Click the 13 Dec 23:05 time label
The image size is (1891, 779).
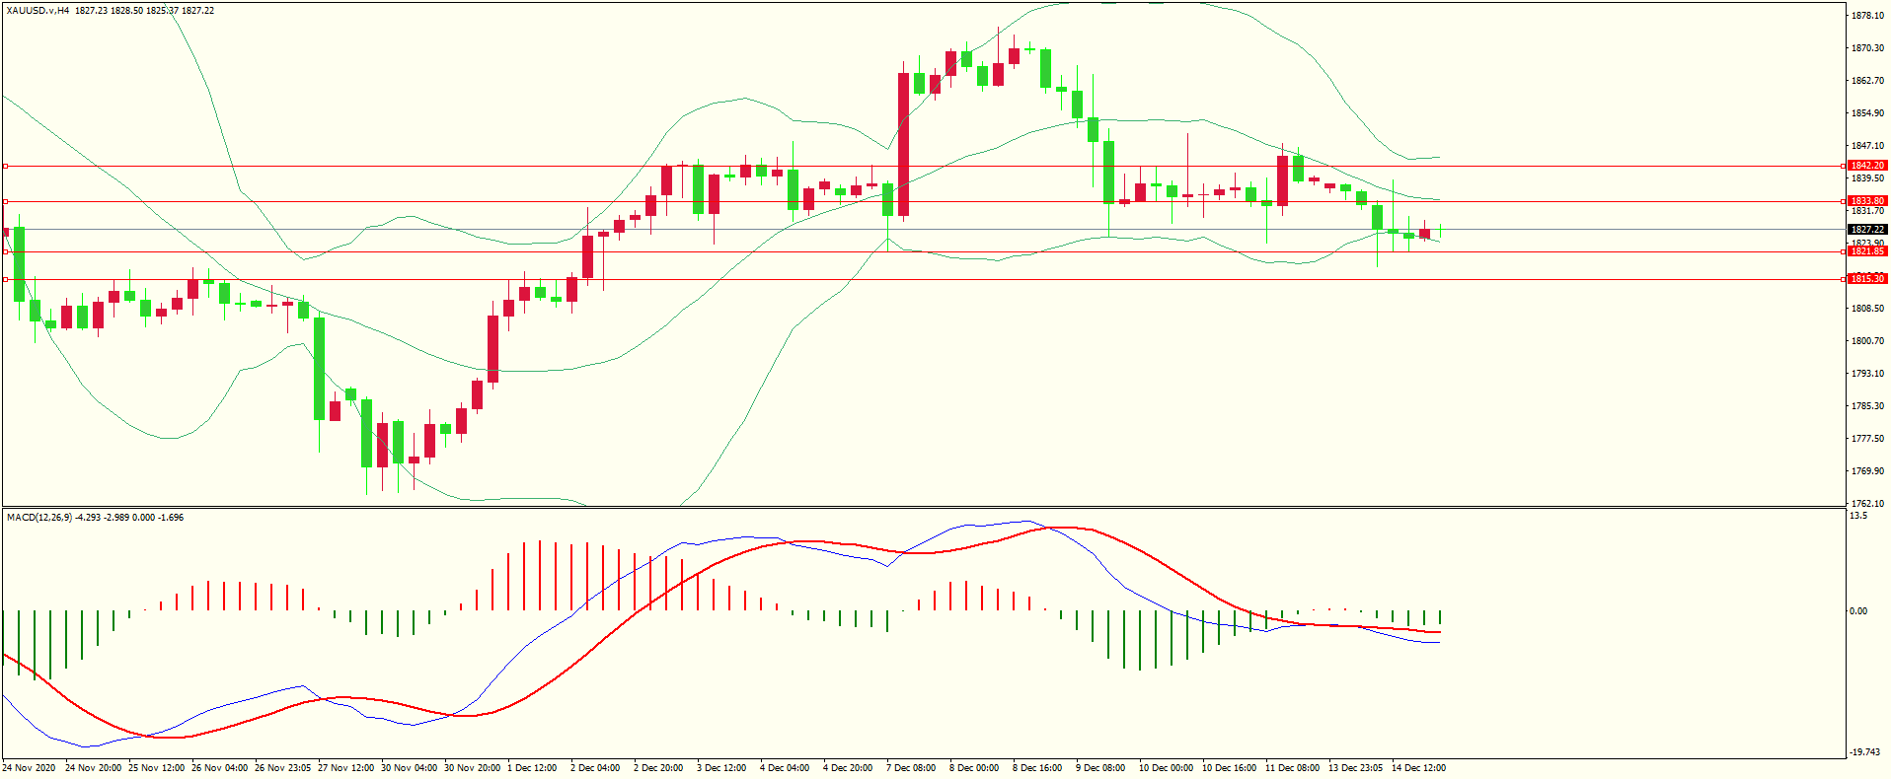click(1355, 768)
